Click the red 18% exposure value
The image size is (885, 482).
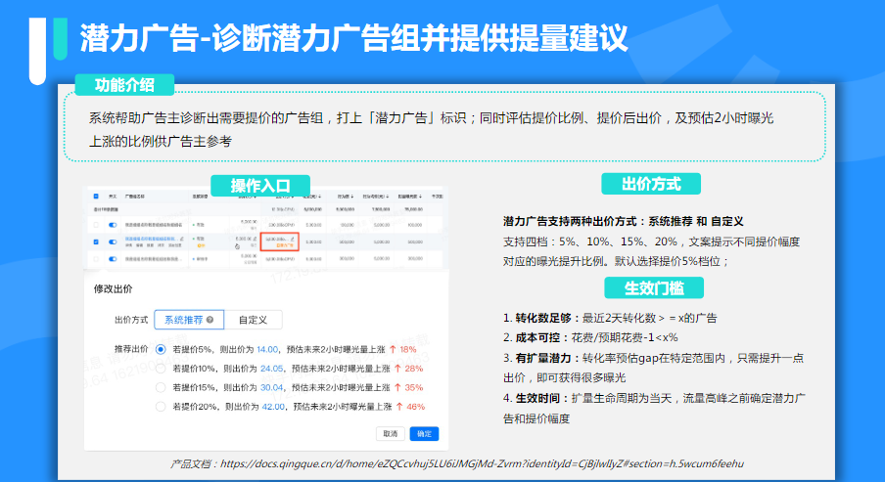(408, 349)
